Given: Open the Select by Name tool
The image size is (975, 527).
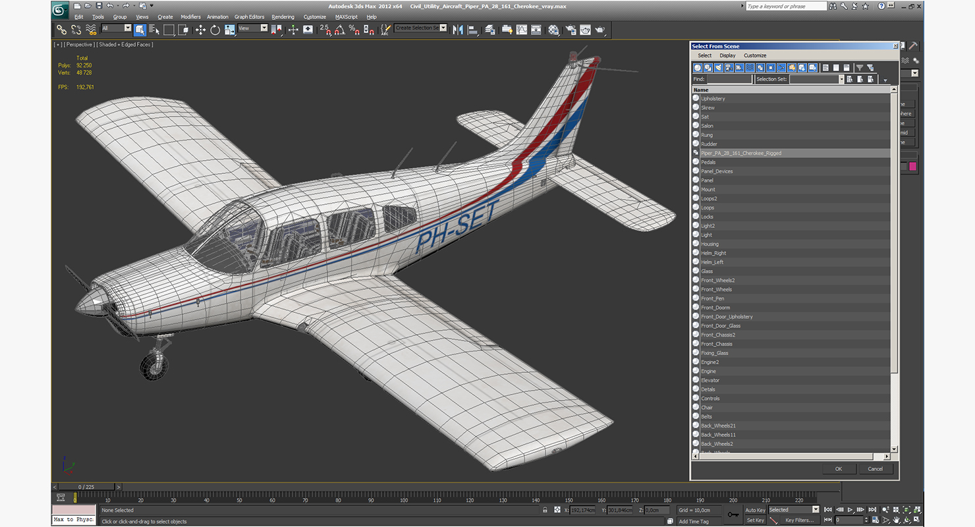Looking at the screenshot, I should [154, 30].
